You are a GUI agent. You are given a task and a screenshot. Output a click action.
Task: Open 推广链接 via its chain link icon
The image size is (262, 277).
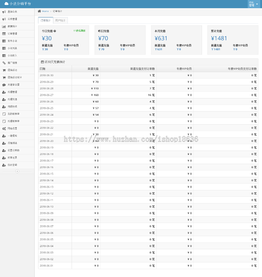point(4,63)
